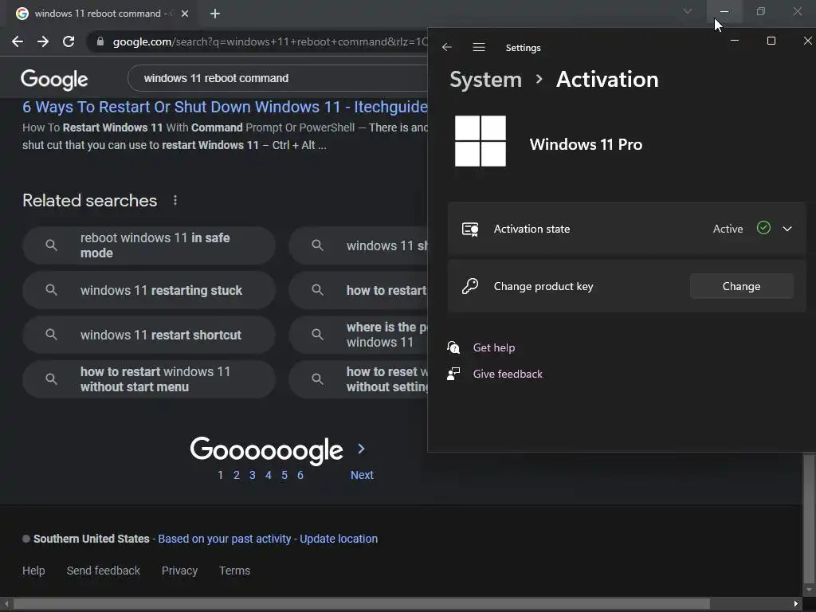Click the Activation page heading
The width and height of the screenshot is (816, 612).
point(607,80)
